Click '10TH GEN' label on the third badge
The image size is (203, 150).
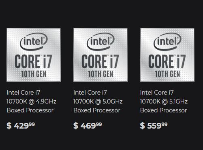point(167,74)
